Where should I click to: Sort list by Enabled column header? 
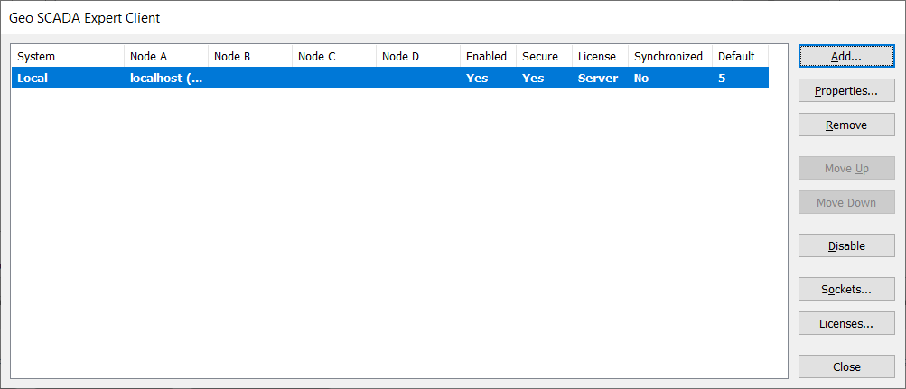pos(487,56)
